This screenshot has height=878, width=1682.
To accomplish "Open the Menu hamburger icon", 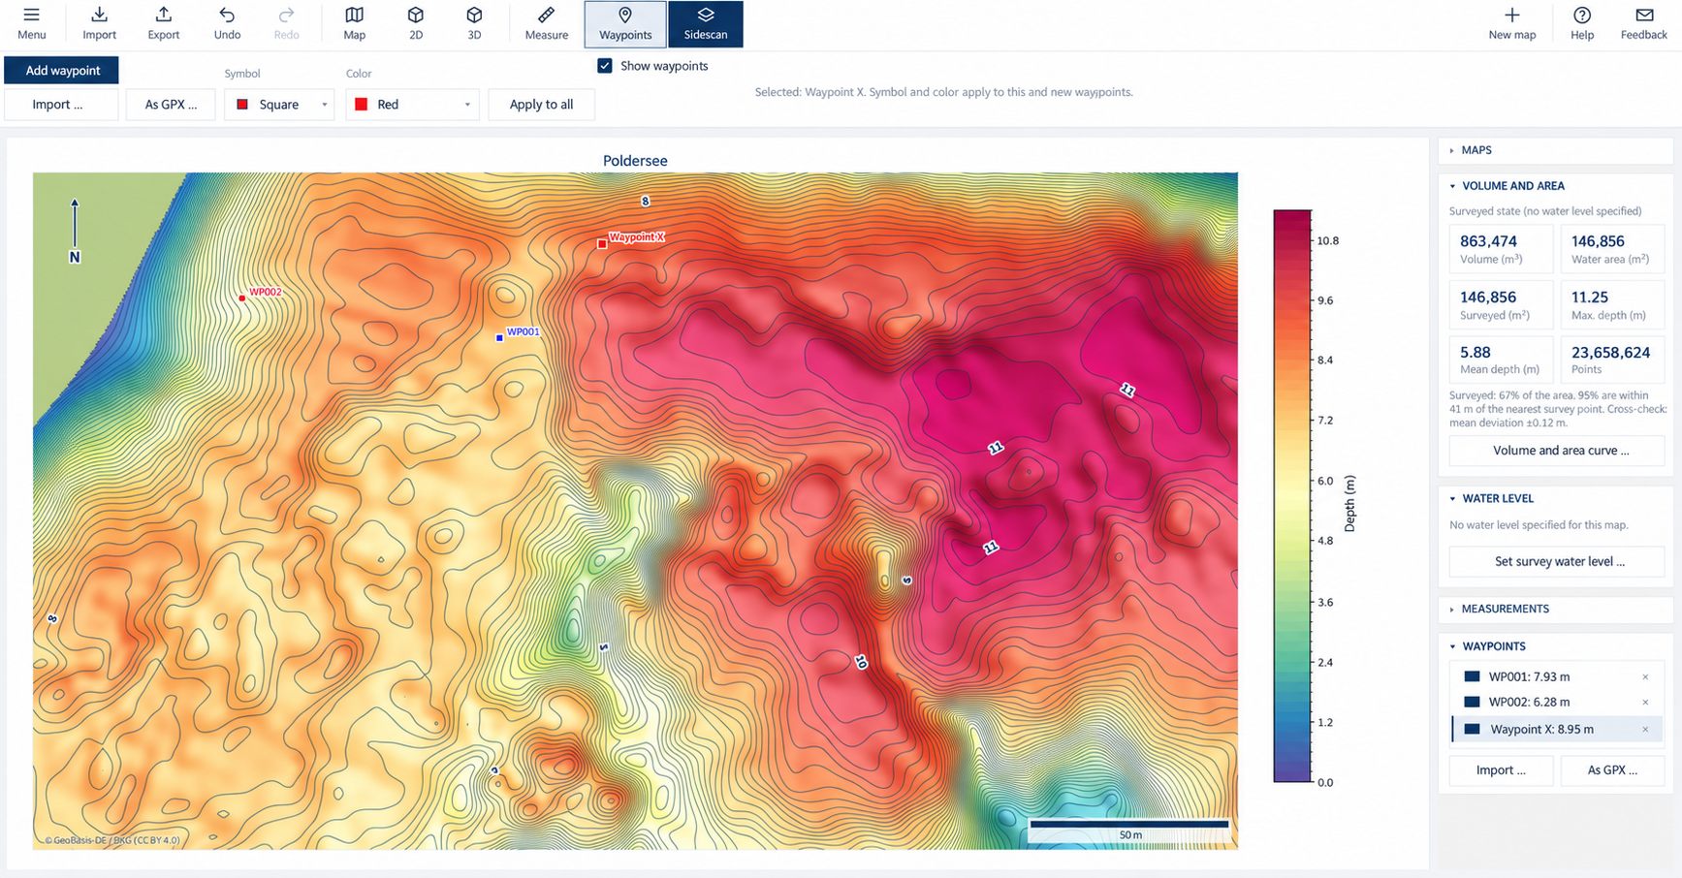I will pos(31,24).
